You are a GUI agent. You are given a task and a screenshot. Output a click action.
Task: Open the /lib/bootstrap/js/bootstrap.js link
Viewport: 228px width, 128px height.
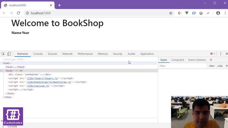tap(49, 82)
